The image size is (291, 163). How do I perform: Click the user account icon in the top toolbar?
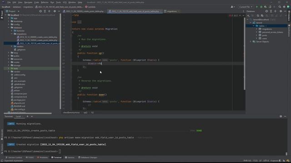232,7
